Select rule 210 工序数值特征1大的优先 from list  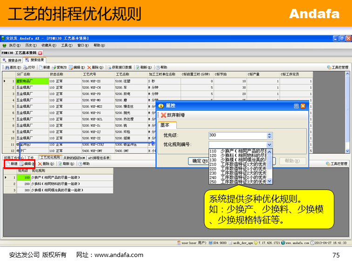pos(237,164)
